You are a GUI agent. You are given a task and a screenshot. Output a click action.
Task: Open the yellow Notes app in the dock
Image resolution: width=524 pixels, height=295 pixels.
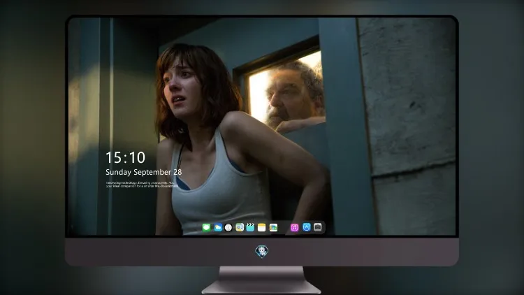(262, 228)
